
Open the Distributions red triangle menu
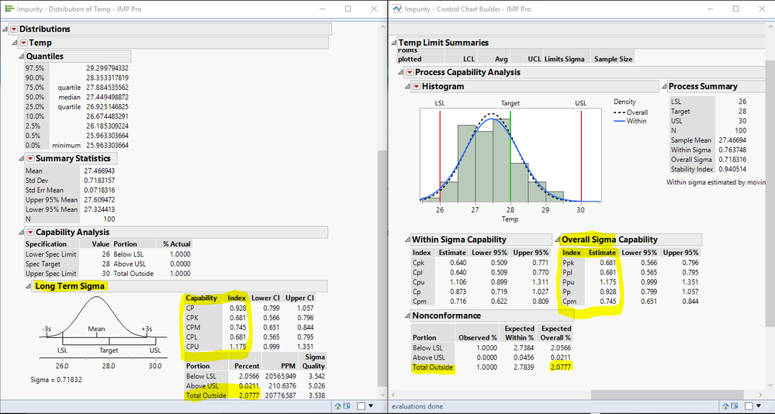click(14, 29)
